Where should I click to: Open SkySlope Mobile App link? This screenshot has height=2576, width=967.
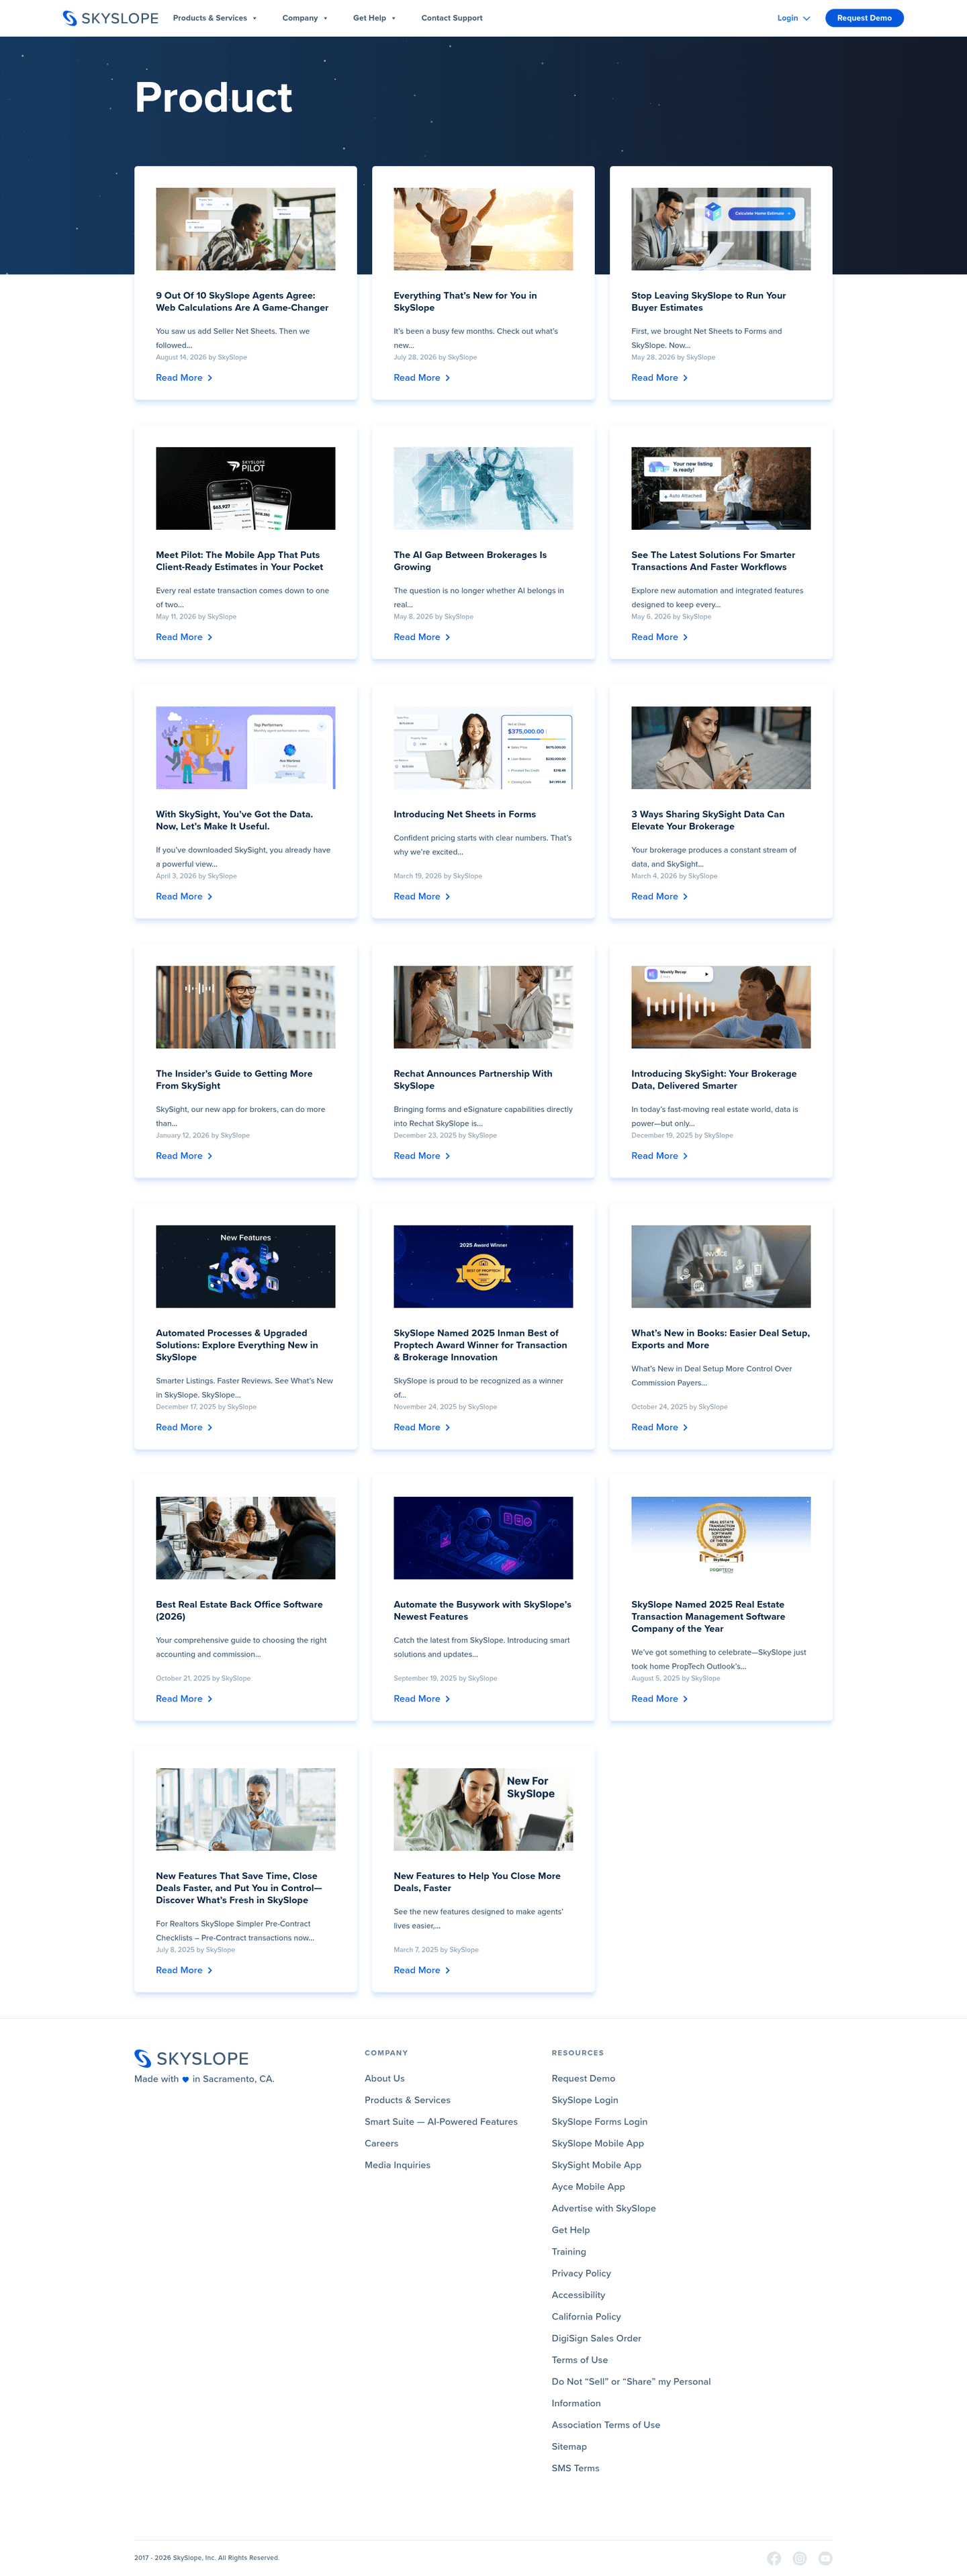[598, 2143]
